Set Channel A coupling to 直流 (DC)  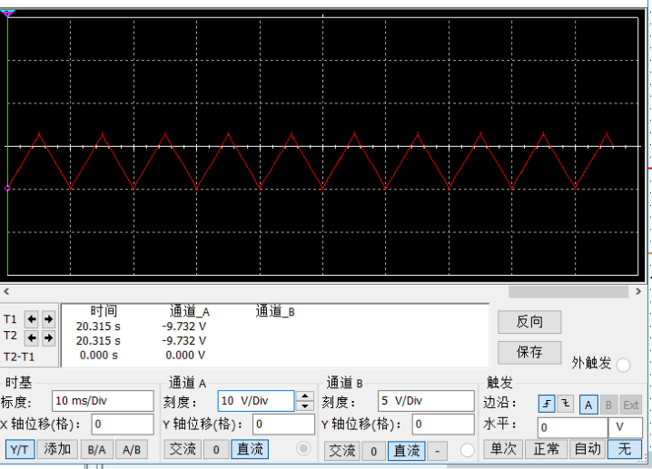(250, 449)
